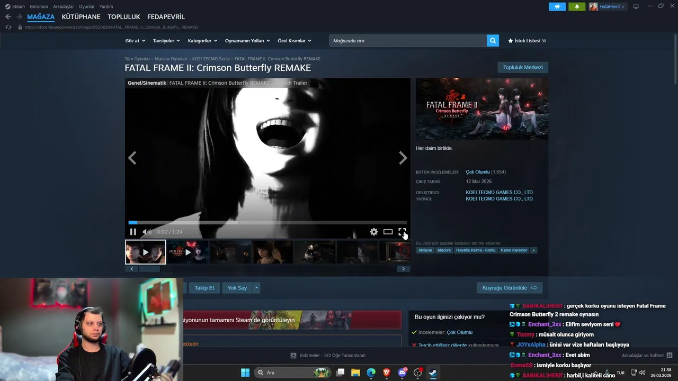Move the thumbnail strip left
Image resolution: width=678 pixels, height=381 pixels.
[x=131, y=269]
